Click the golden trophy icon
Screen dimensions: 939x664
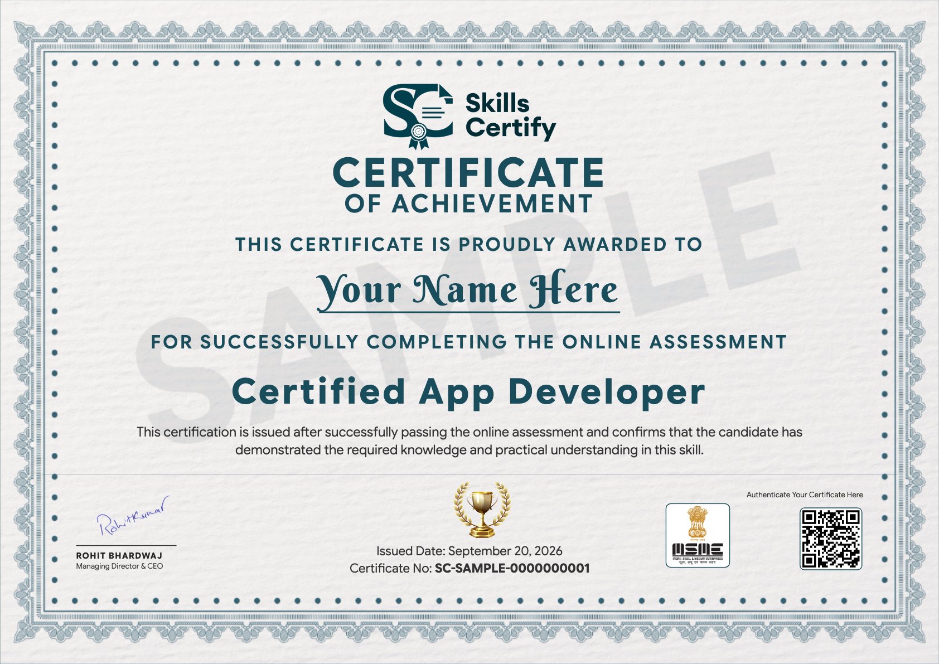(x=482, y=510)
